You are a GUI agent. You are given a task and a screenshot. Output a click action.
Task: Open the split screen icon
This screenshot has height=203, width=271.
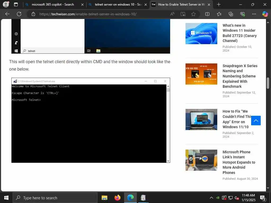tap(207, 14)
